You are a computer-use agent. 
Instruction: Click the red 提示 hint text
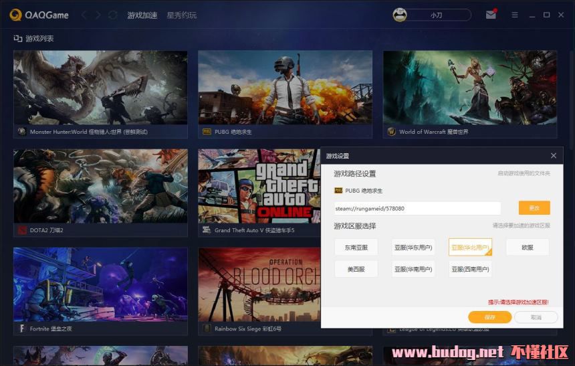click(x=518, y=302)
